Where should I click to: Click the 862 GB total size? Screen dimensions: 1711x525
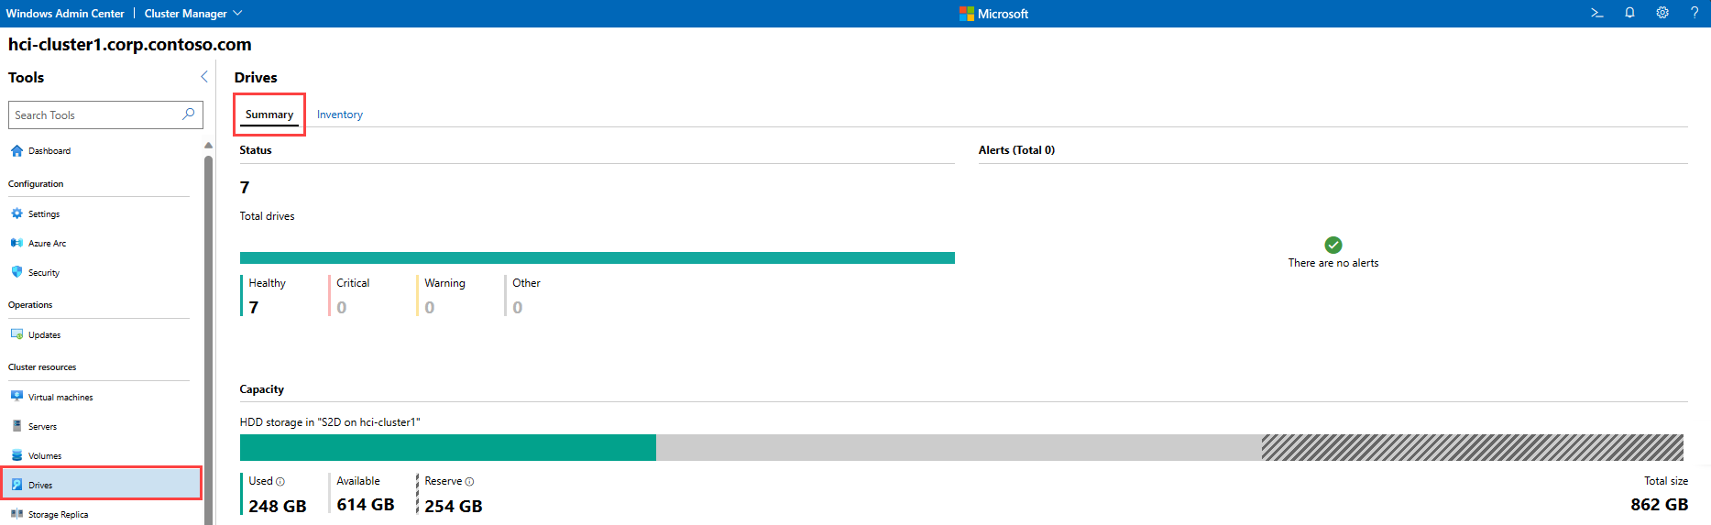click(1659, 505)
